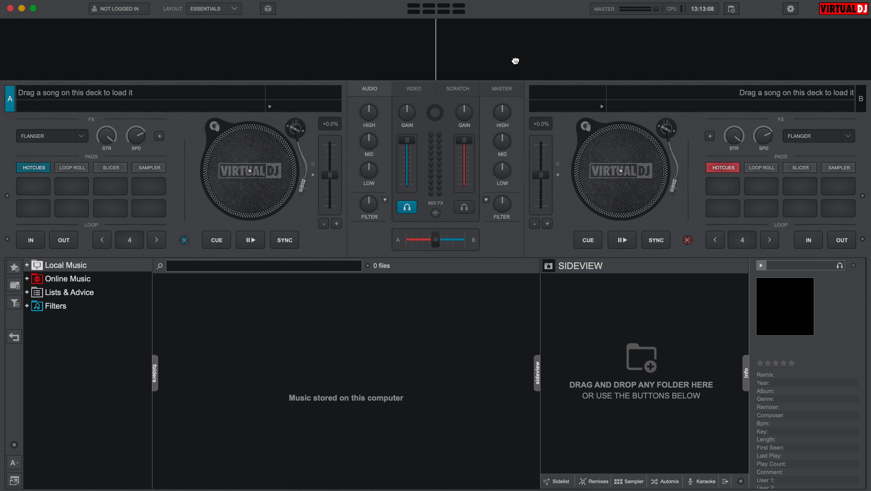Switch to the Scratch mixer tab
Image resolution: width=871 pixels, height=491 pixels.
[x=458, y=89]
